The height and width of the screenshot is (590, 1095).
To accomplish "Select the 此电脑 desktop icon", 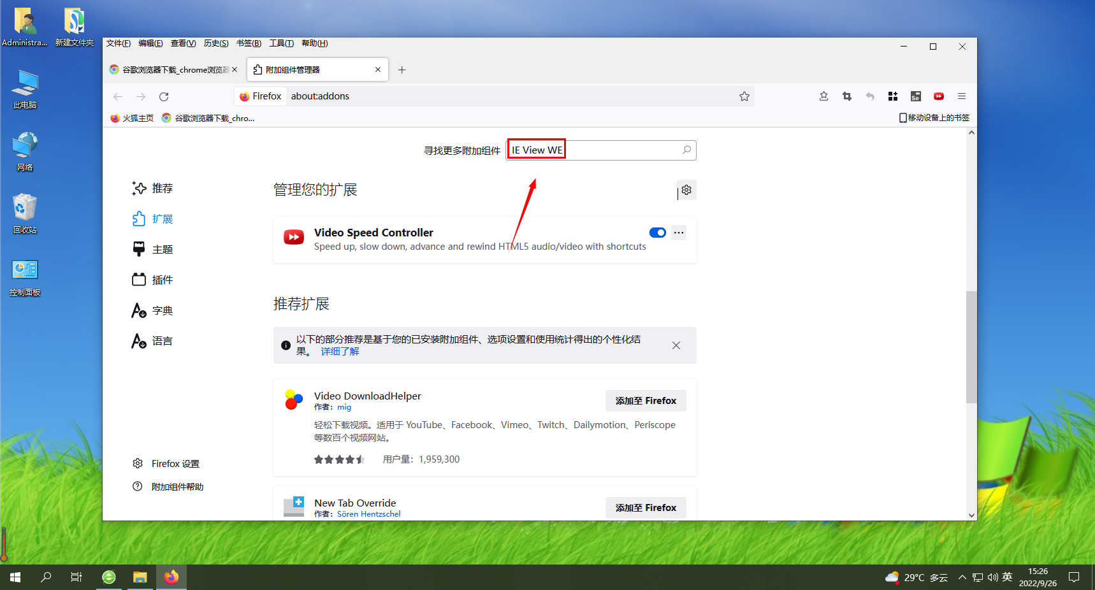I will click(25, 89).
